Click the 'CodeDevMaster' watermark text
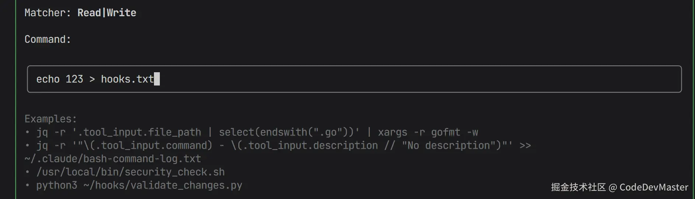The height and width of the screenshot is (199, 695). (654, 188)
